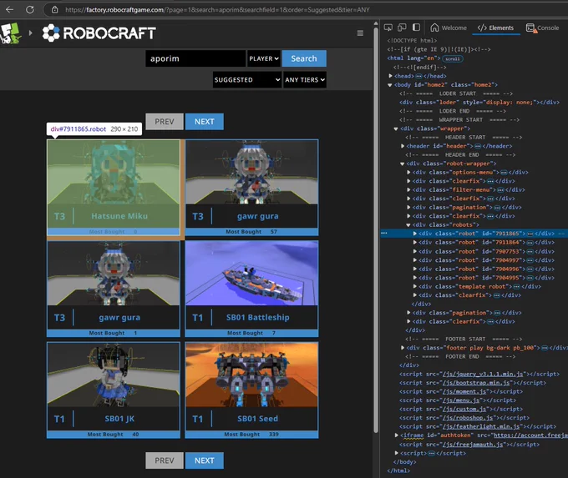The height and width of the screenshot is (478, 568).
Task: Expand the header id header node
Action: pyautogui.click(x=403, y=146)
